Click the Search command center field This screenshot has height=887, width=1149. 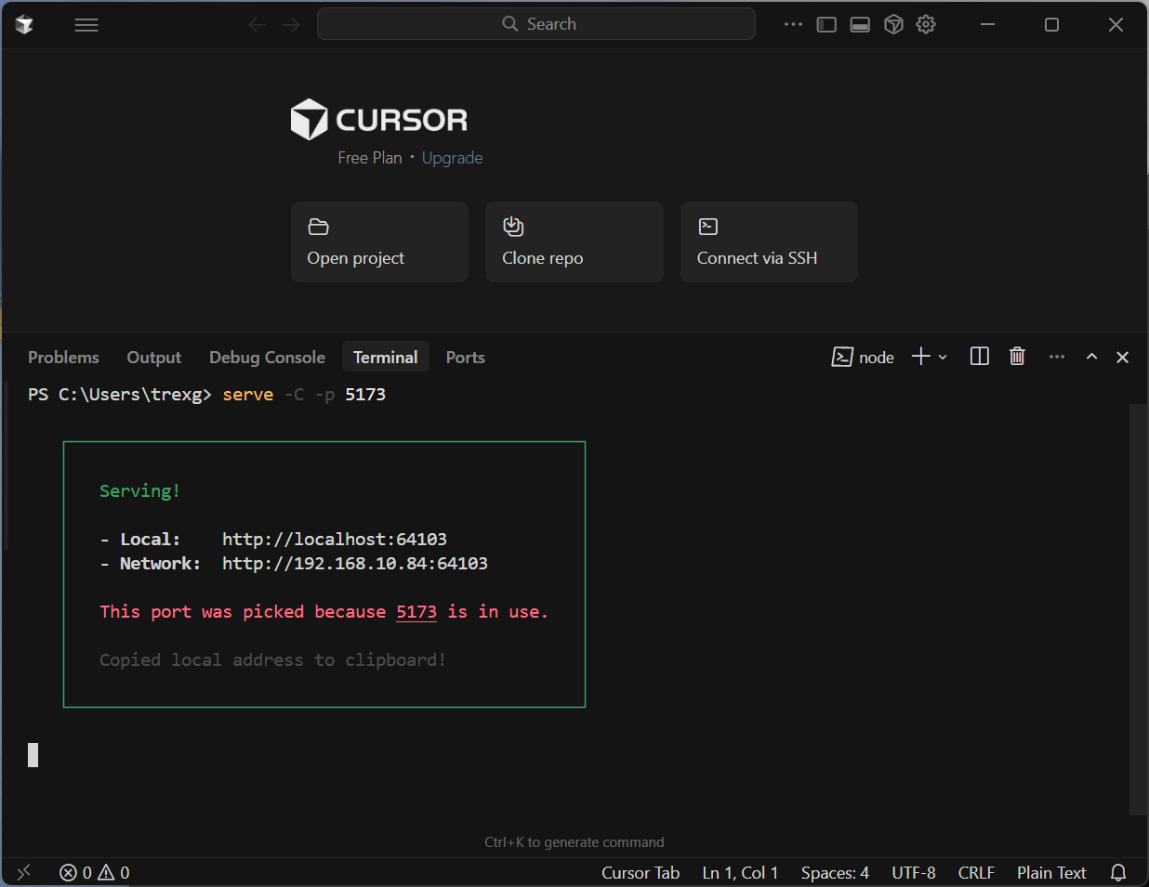[x=536, y=24]
